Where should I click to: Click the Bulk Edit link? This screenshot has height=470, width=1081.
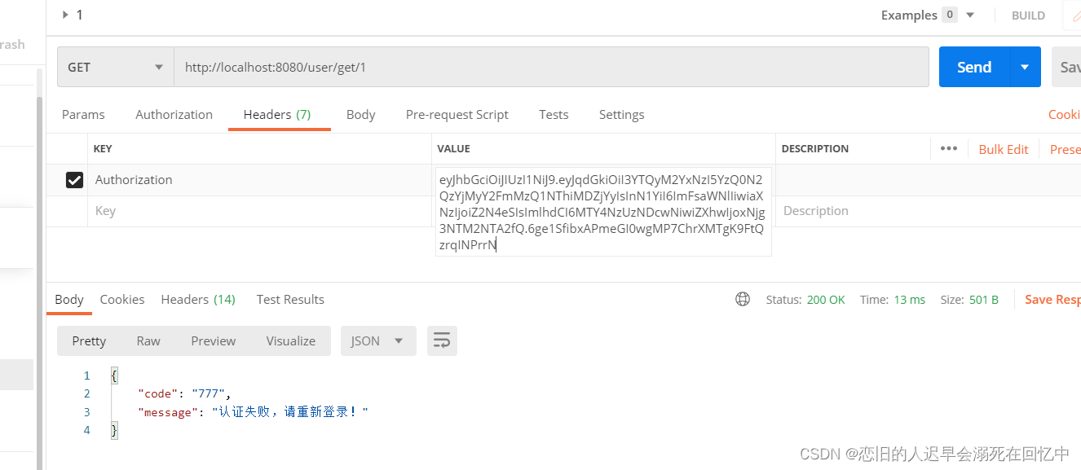pyautogui.click(x=1003, y=149)
